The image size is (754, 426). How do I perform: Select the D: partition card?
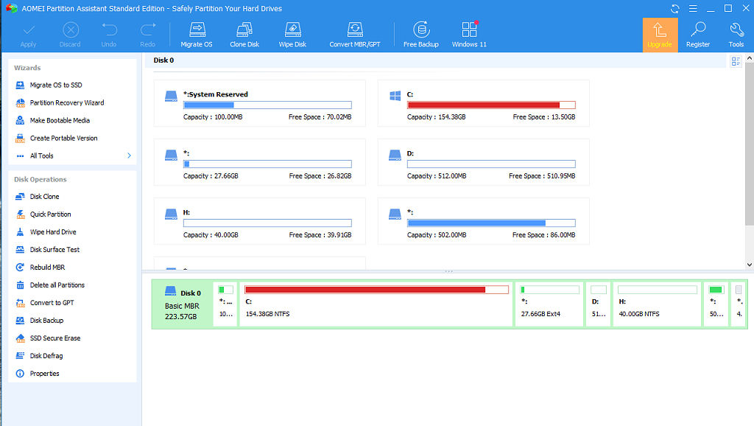(483, 162)
